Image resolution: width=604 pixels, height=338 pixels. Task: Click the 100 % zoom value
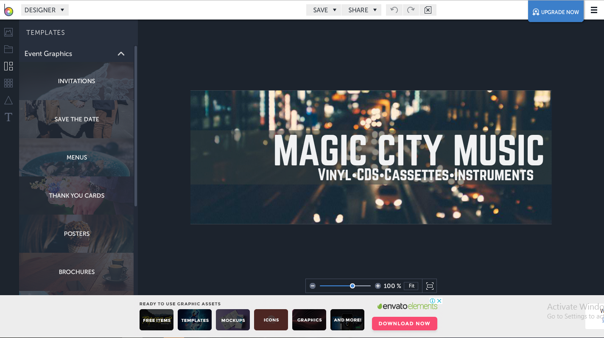[392, 286]
